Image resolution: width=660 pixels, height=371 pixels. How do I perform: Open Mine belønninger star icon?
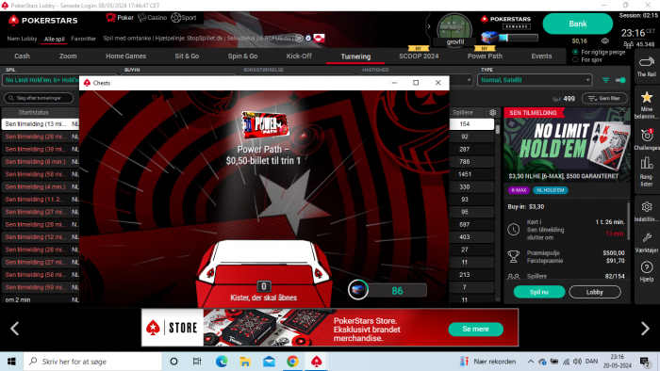[647, 98]
